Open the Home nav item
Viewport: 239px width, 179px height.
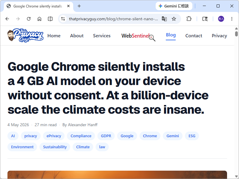click(54, 36)
